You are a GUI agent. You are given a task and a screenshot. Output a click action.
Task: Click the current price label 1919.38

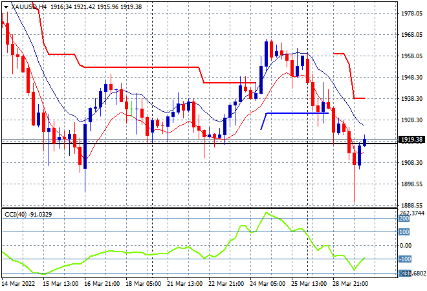[x=411, y=140]
